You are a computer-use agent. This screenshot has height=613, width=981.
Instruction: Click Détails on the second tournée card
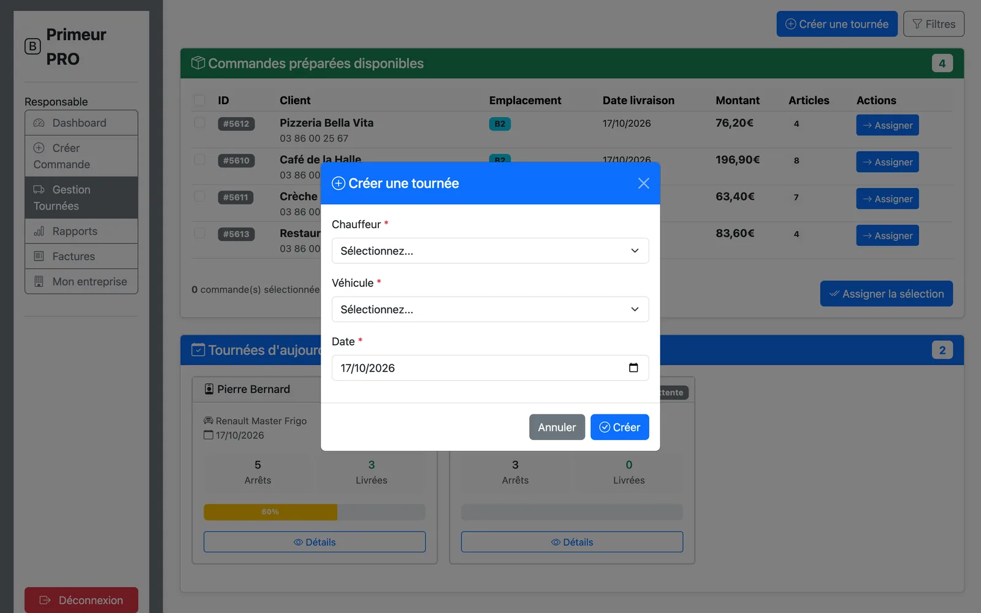click(x=572, y=542)
